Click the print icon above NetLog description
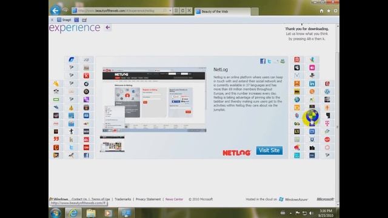The height and width of the screenshot is (218, 388). [283, 61]
